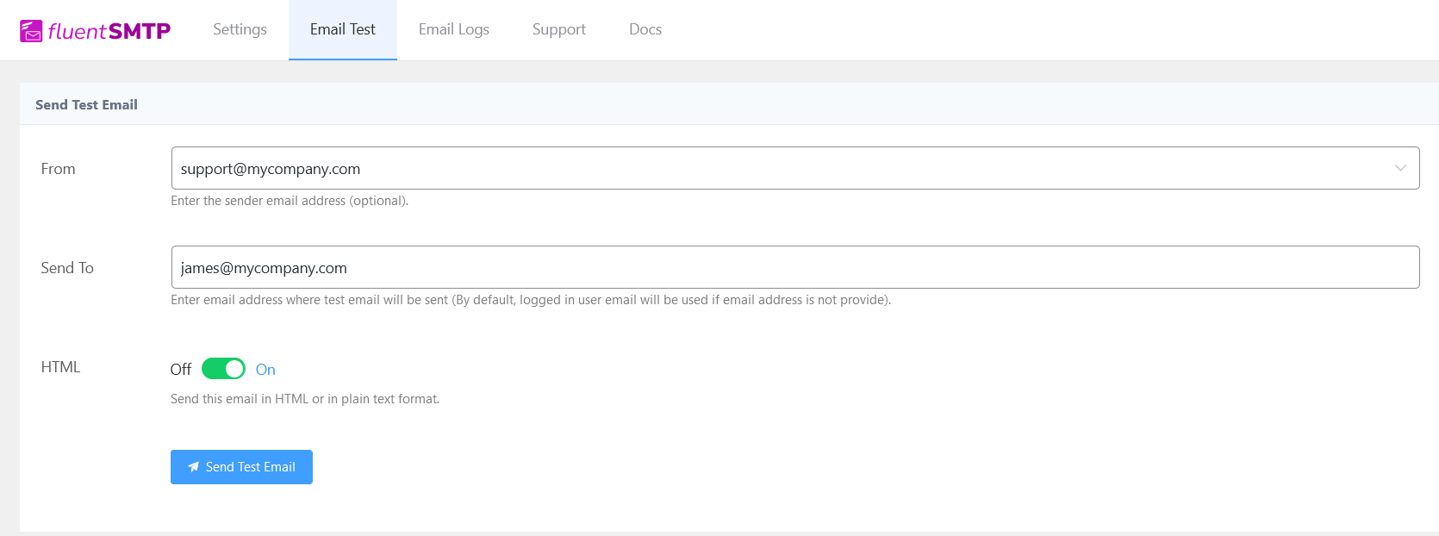1439x536 pixels.
Task: Click the Send Test Email button
Action: click(x=241, y=467)
